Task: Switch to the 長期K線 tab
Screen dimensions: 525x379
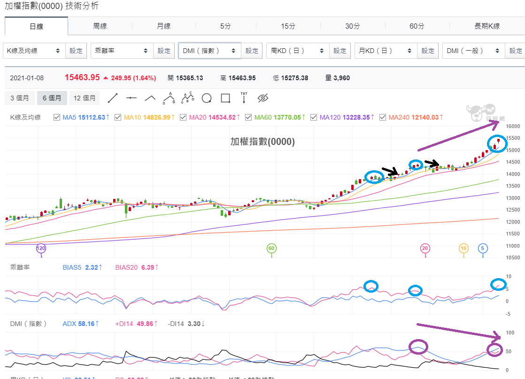Action: click(487, 26)
